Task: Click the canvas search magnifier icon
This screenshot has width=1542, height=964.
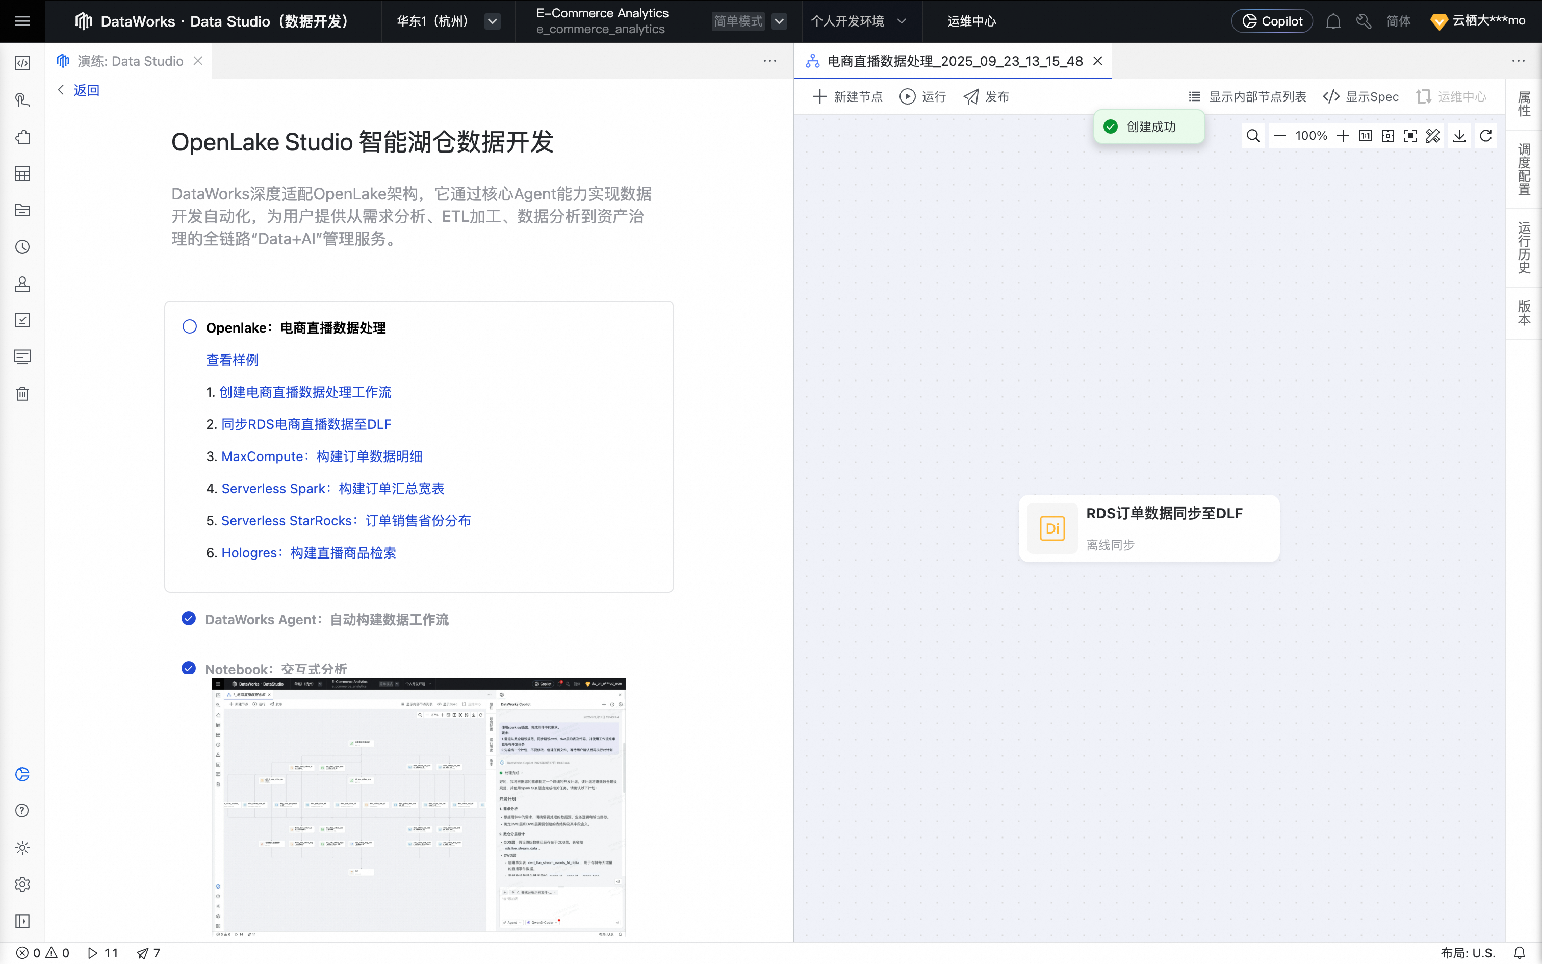Action: [x=1253, y=136]
